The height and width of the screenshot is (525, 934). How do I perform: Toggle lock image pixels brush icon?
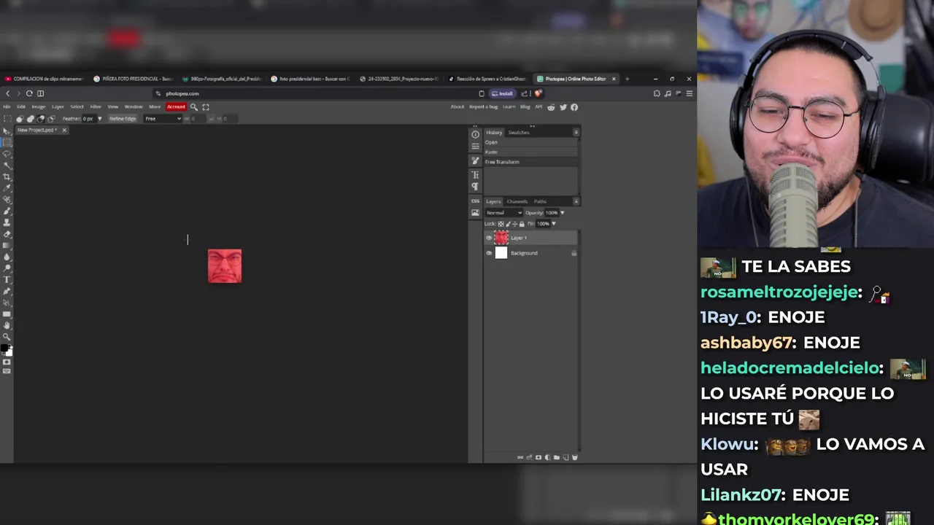[x=508, y=224]
